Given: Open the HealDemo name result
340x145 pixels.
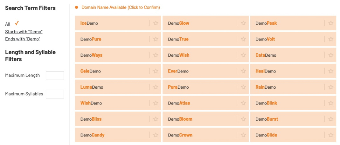Looking at the screenshot, I should pos(266,71).
